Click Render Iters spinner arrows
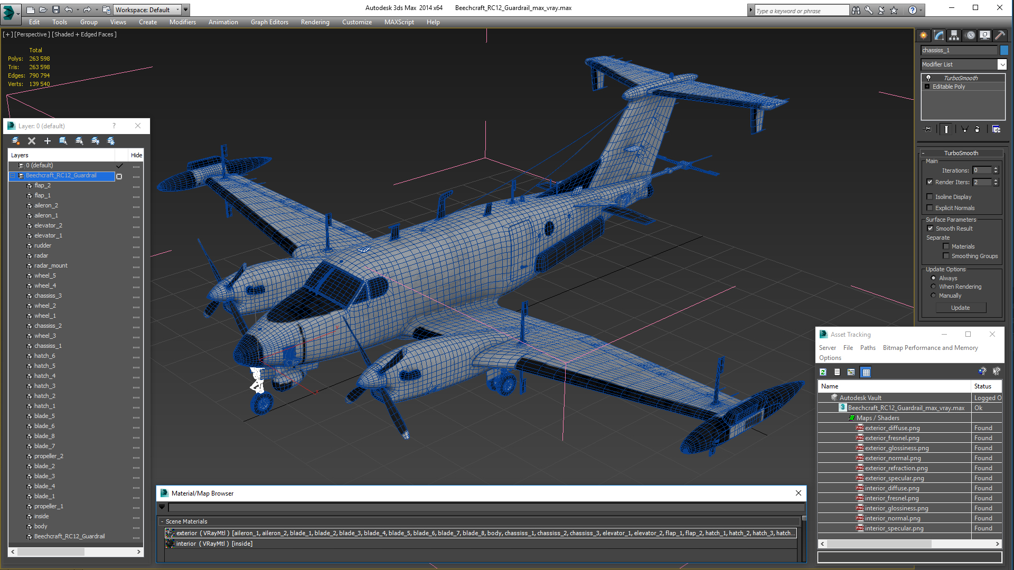This screenshot has width=1014, height=570. click(x=996, y=182)
